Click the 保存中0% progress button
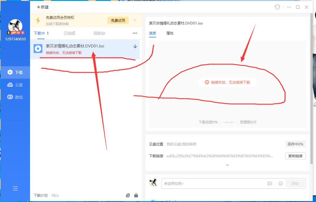316x202 pixels. coord(295,144)
